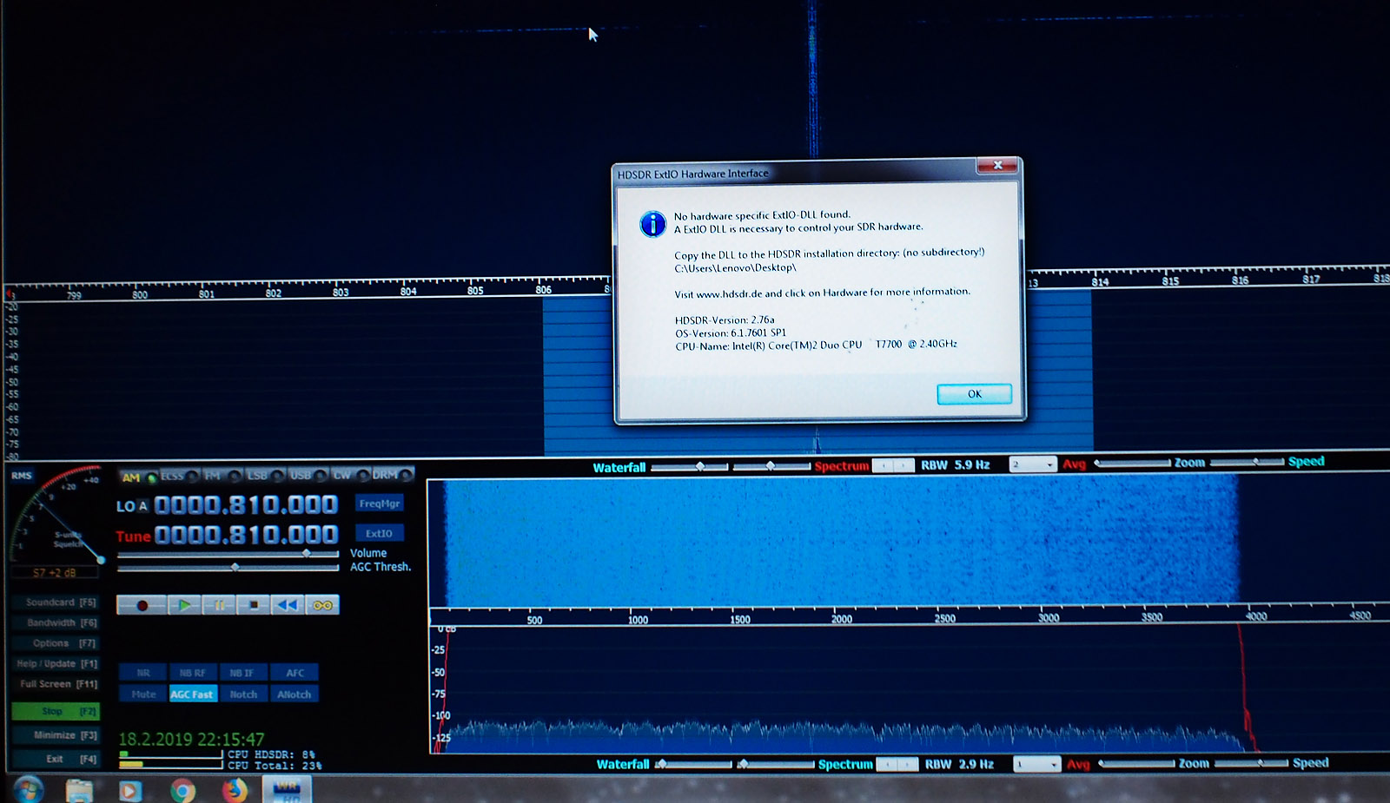
Task: Open File Explorer from the taskbar
Action: click(79, 790)
